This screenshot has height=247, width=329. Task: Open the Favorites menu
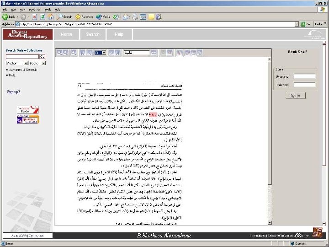(35, 10)
